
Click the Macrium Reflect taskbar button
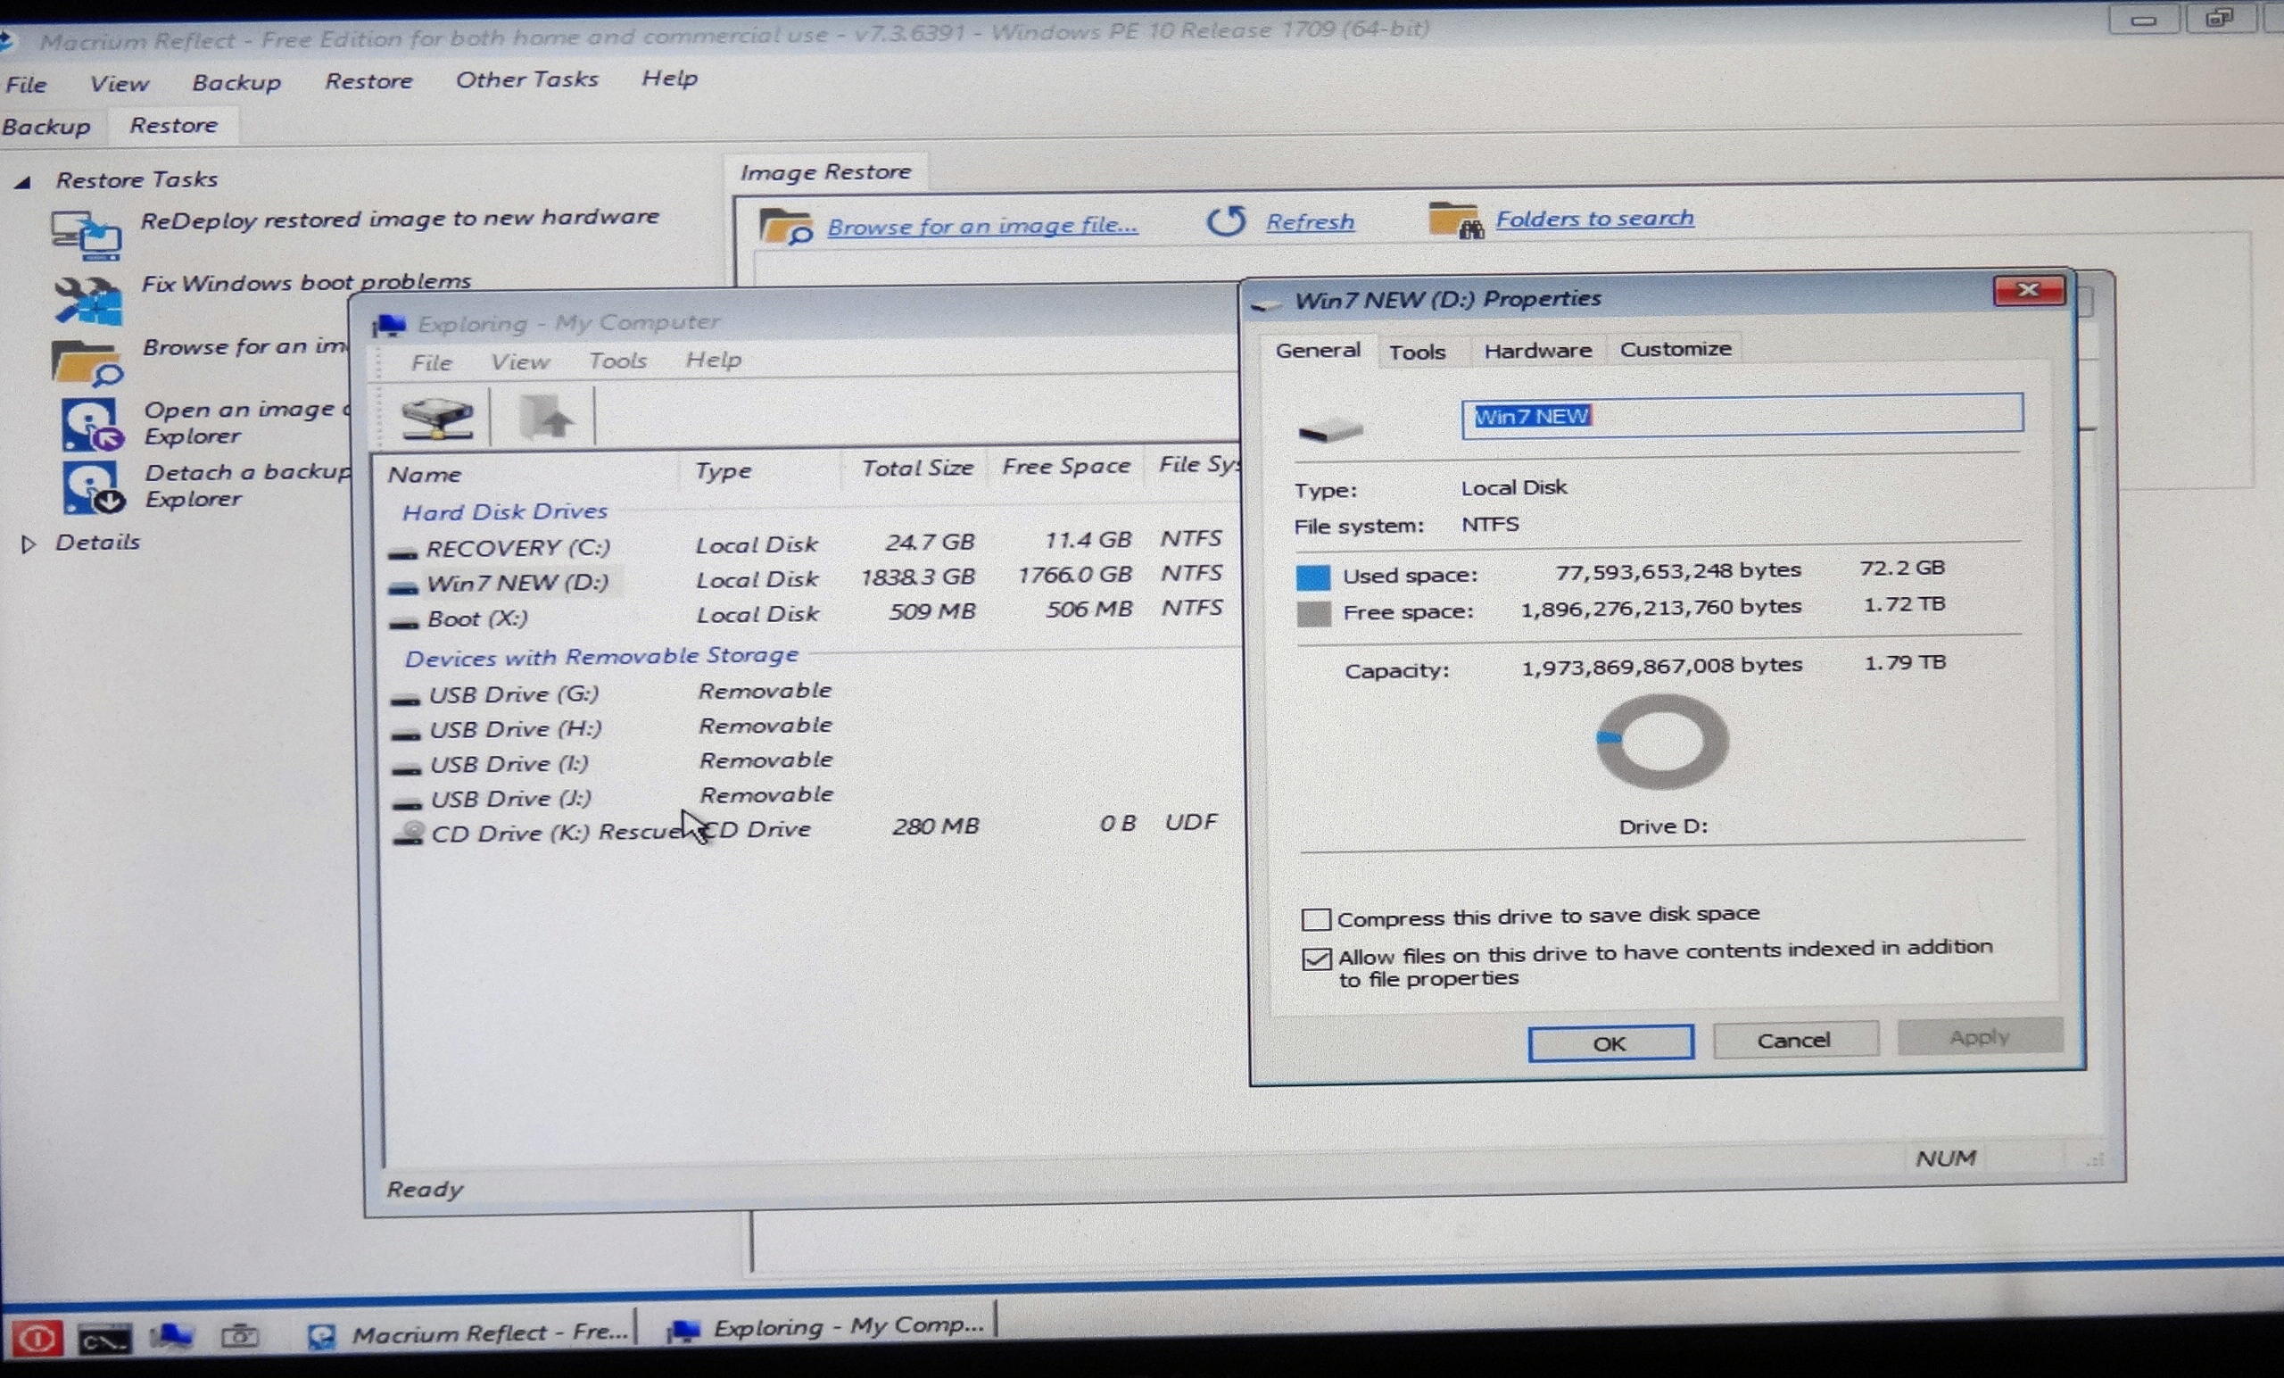point(470,1332)
